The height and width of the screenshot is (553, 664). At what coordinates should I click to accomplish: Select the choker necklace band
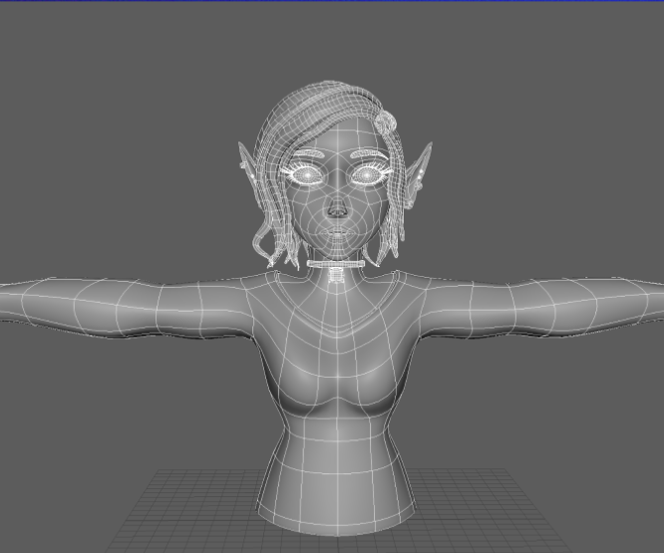336,264
